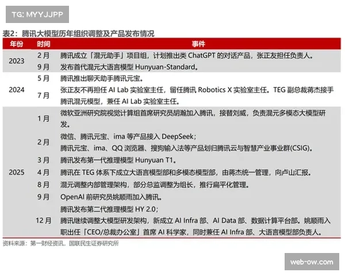This screenshot has height=276, width=345.
Task: Click the "8月" time cell
Action: pos(43,185)
